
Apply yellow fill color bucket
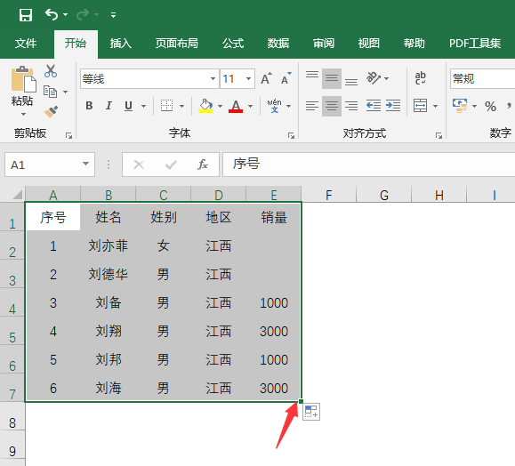pyautogui.click(x=205, y=106)
